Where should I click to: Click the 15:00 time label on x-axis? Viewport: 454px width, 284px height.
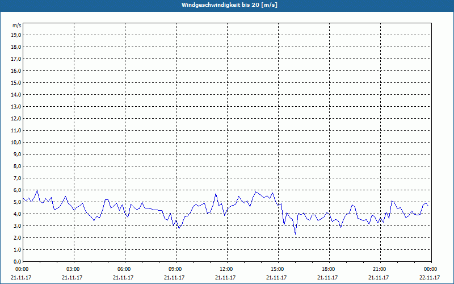(278, 269)
